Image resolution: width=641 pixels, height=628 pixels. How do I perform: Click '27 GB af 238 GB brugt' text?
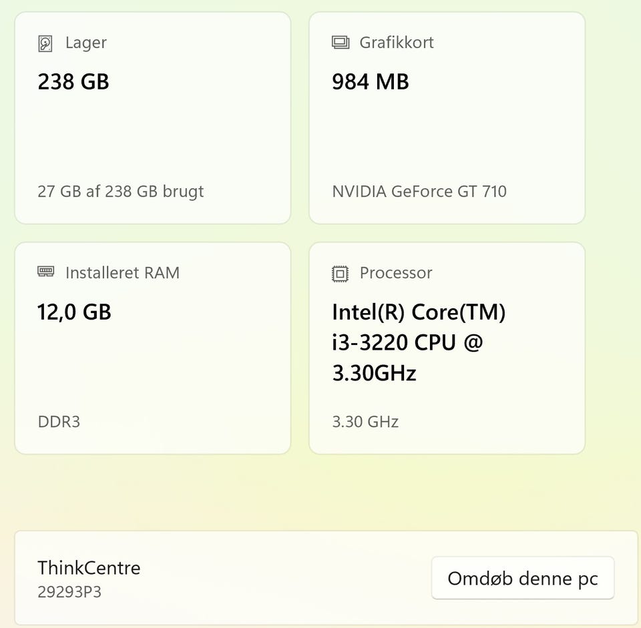tap(121, 192)
